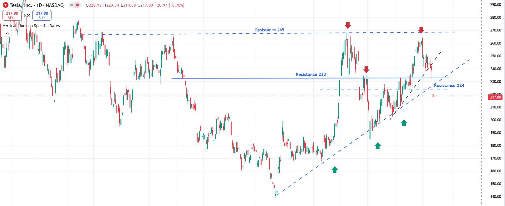Image resolution: width=505 pixels, height=206 pixels.
Task: Click the 260.00 price axis label
Action: tap(495, 43)
